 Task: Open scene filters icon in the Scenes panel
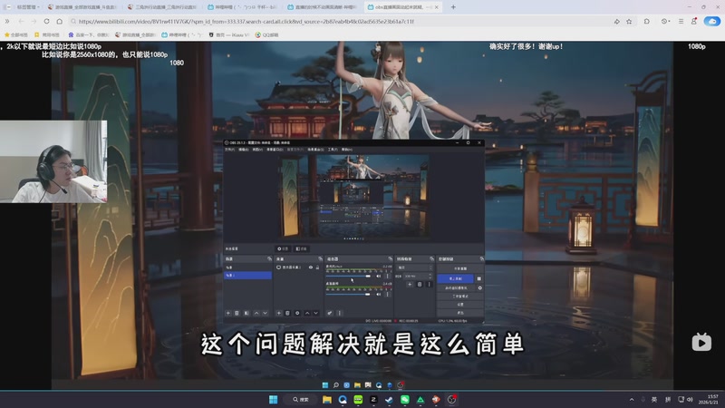click(246, 313)
